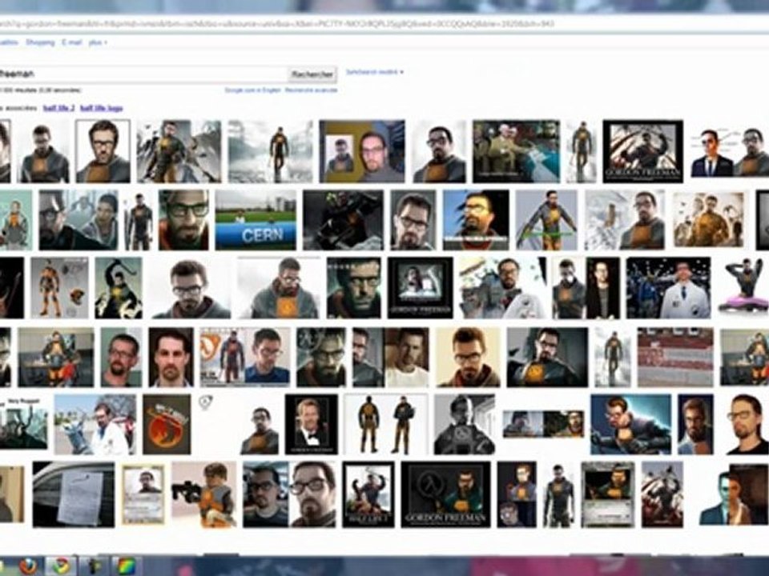Open the SafeSearch dropdown

[375, 72]
